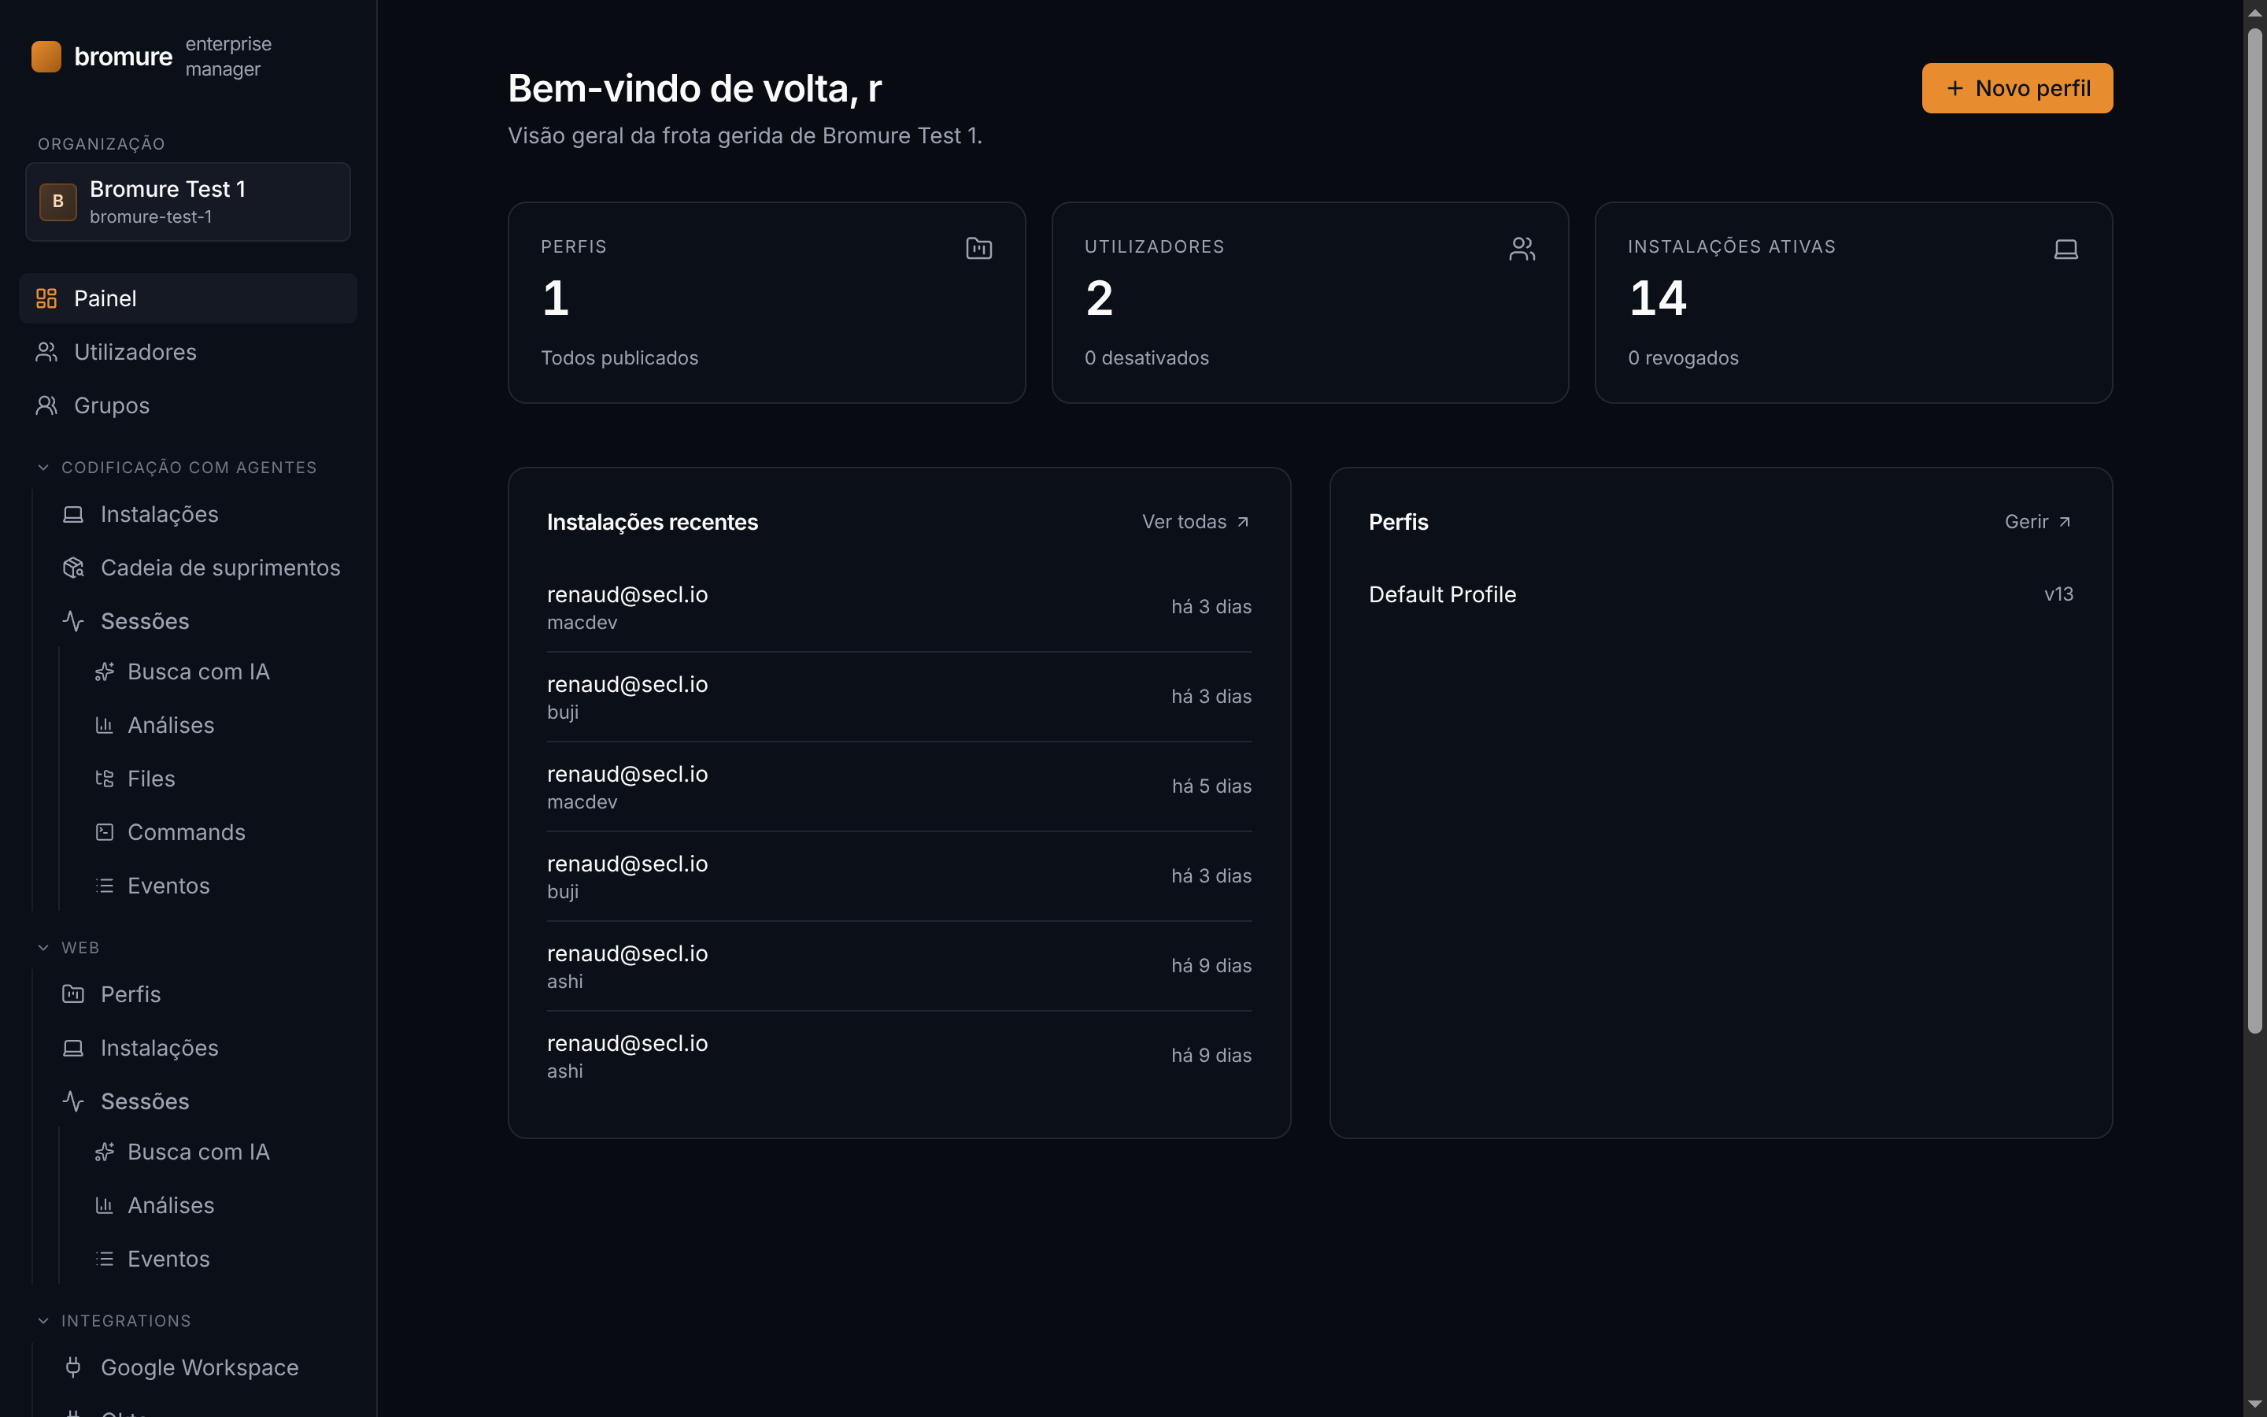Click the activity pulse icon beside the Codificação com Agentes Sessões item
This screenshot has height=1417, width=2267.
(73, 621)
